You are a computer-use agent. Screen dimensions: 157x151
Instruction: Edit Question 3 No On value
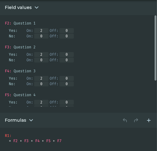coord(41,84)
